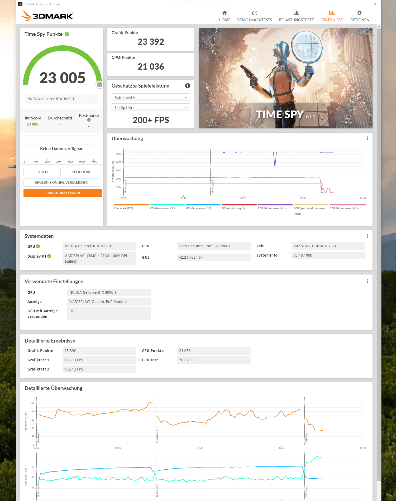Open Systemdaten three-dot menu
The image size is (396, 501).
pyautogui.click(x=367, y=236)
